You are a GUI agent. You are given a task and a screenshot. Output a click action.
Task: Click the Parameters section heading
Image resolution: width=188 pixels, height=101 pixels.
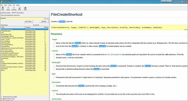57,34
